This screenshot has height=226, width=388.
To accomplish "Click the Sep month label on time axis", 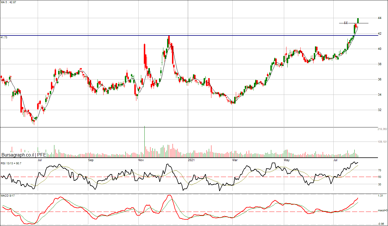I will tap(91, 160).
